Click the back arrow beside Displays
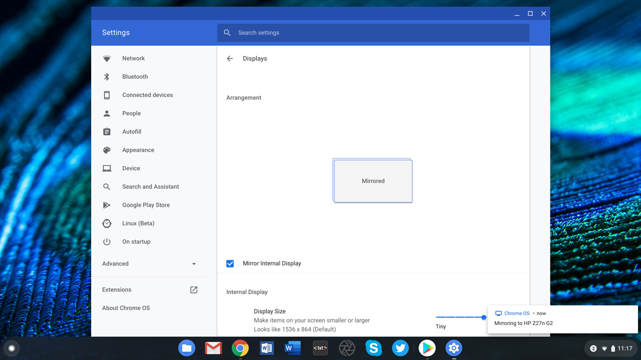 230,58
